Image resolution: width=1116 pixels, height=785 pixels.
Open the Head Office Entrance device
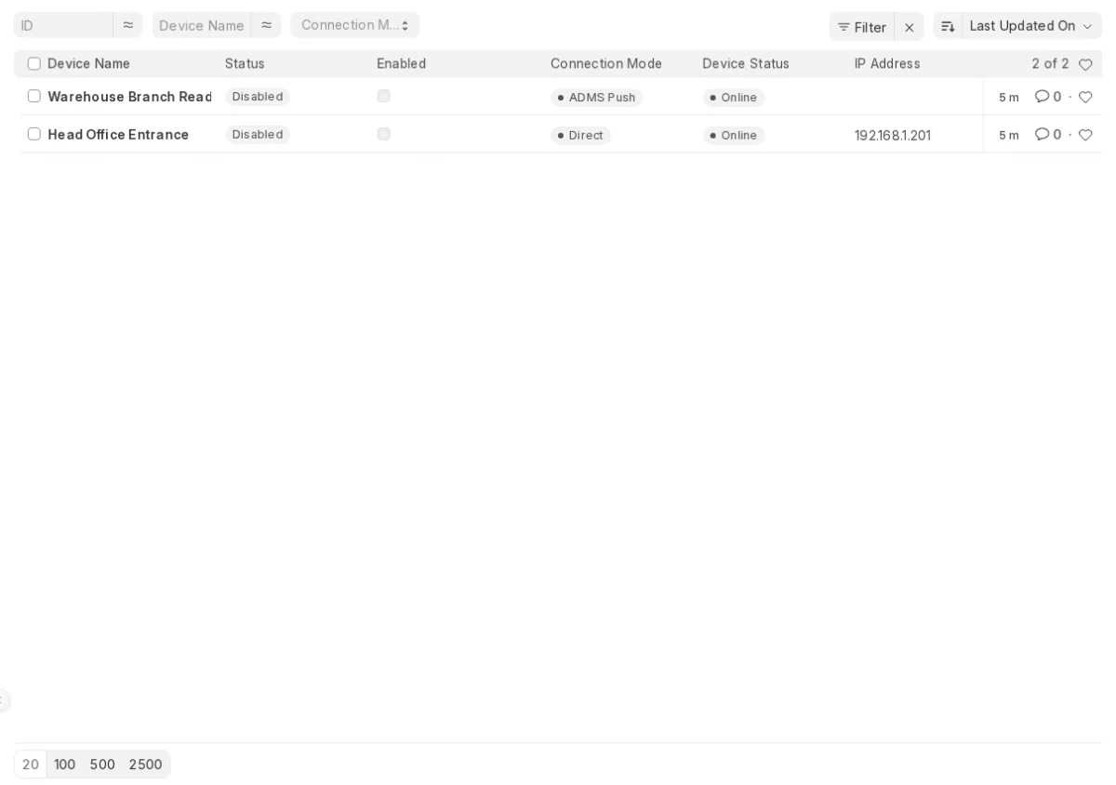click(x=118, y=135)
